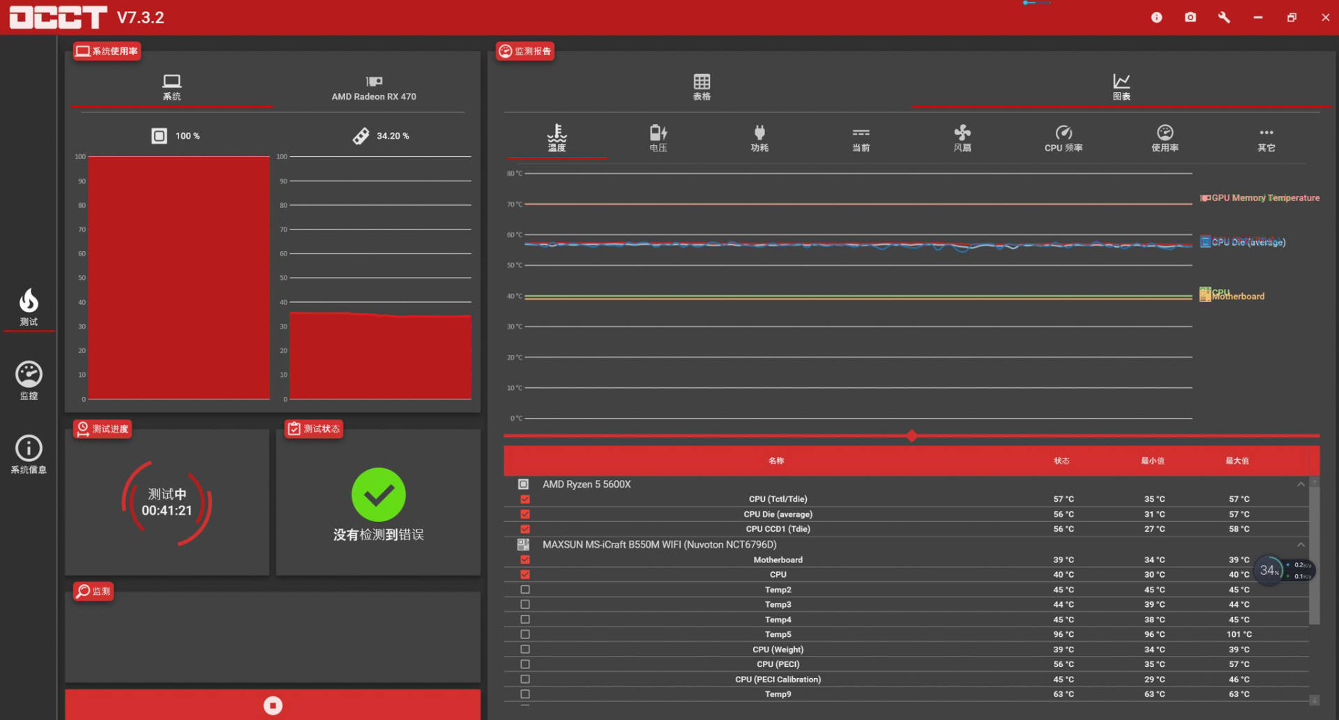Screen dimensions: 1339x720
Task: Click the 监测 panel header badge
Action: 93,591
